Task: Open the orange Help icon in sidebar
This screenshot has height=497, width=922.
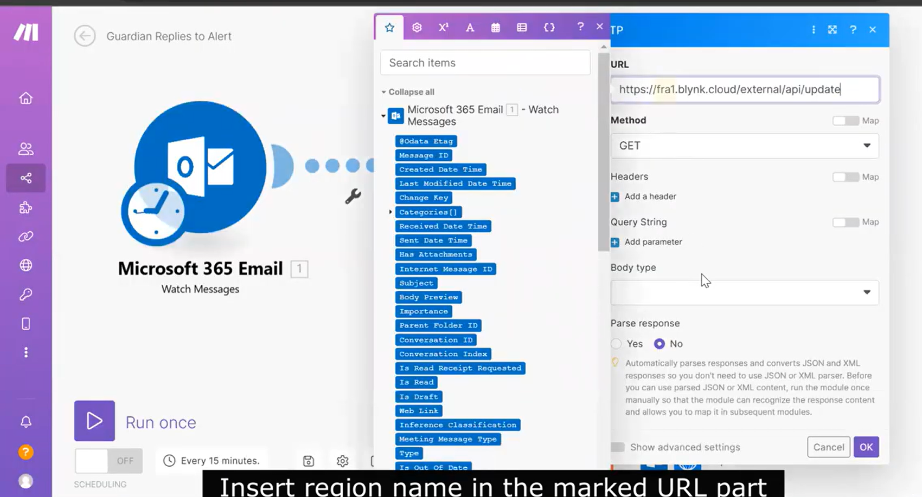Action: tap(25, 452)
